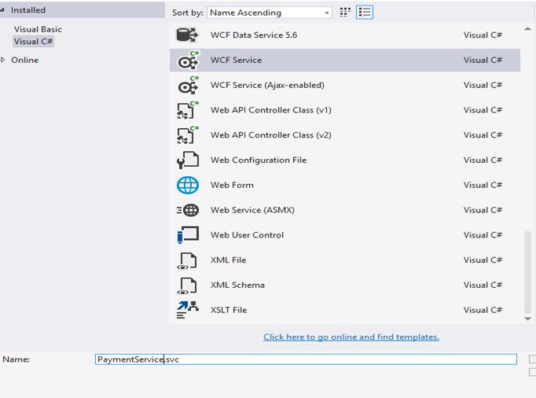Image resolution: width=536 pixels, height=398 pixels.
Task: Click the go online and find templates link
Action: pyautogui.click(x=351, y=337)
